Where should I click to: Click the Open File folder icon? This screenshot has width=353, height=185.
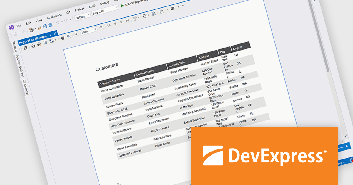[x=39, y=28]
